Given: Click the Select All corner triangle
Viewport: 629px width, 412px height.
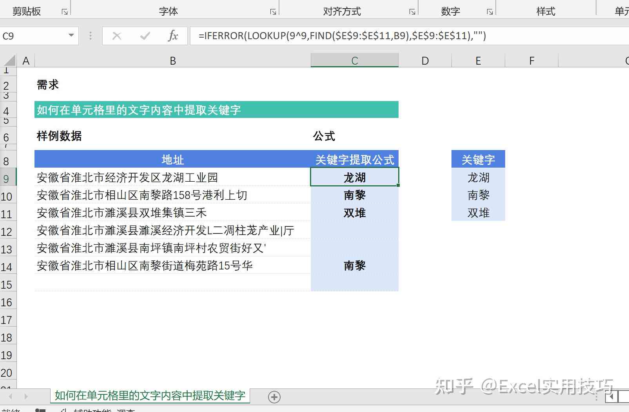Looking at the screenshot, I should click(x=9, y=60).
